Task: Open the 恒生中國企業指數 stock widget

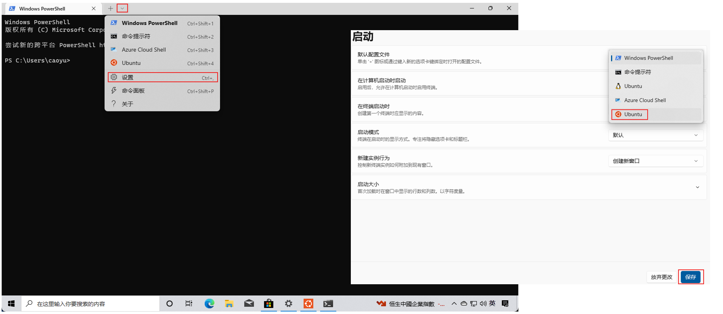Action: click(x=410, y=304)
